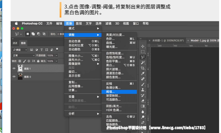Select the Magic Wand tool
The image size is (221, 133).
(143, 63)
